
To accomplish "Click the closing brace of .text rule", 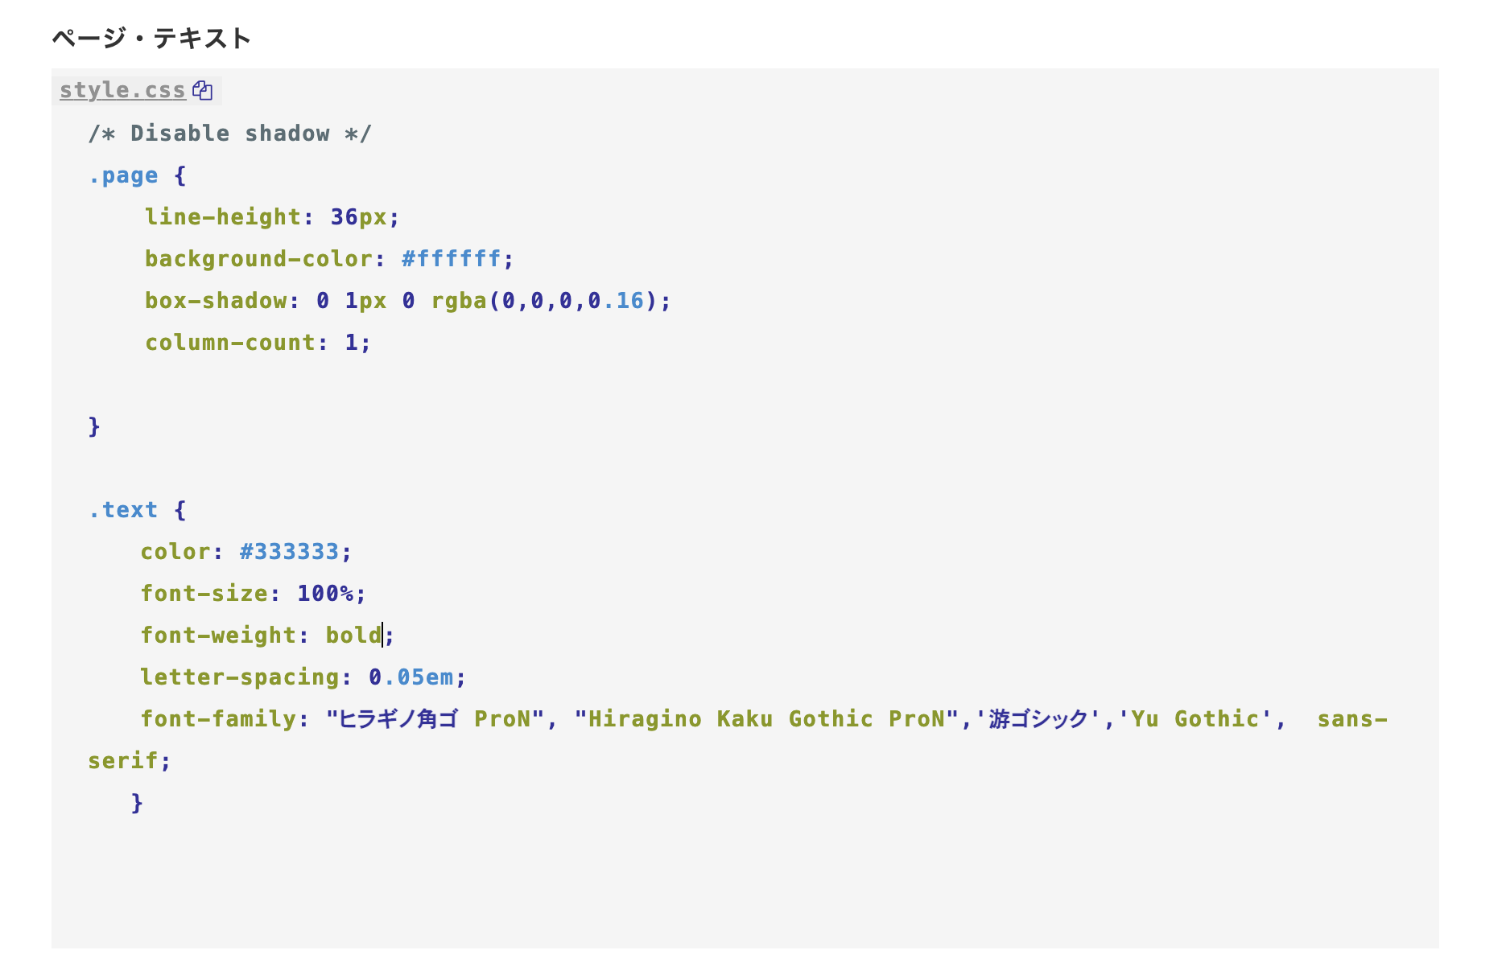I will pyautogui.click(x=137, y=803).
